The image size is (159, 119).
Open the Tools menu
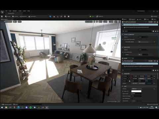[x=20, y=11]
